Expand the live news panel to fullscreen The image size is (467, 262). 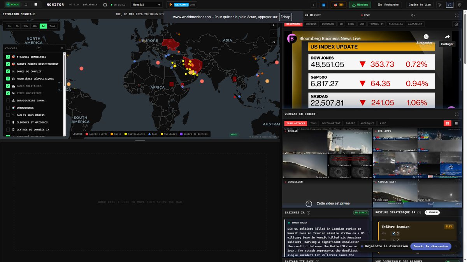coord(456,15)
